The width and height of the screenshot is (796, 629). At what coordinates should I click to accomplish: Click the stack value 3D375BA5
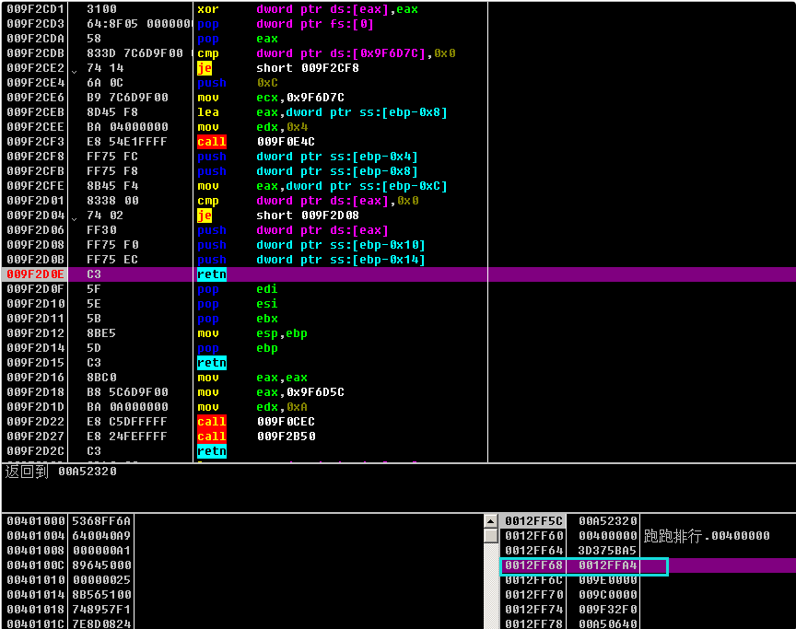point(608,550)
